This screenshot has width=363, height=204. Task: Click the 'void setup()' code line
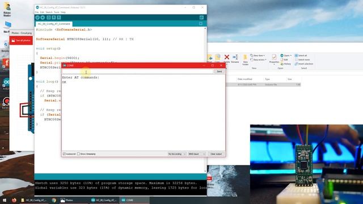(x=48, y=49)
